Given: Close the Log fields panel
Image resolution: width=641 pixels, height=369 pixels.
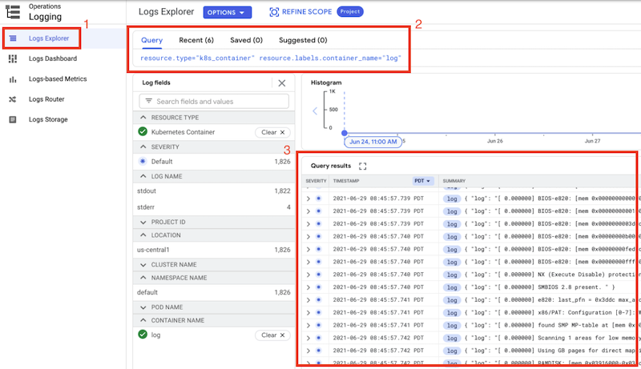Looking at the screenshot, I should pyautogui.click(x=281, y=82).
